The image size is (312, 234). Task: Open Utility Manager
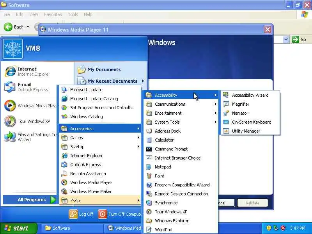point(250,131)
